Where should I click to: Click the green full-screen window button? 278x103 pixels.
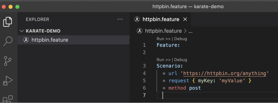click(x=17, y=7)
